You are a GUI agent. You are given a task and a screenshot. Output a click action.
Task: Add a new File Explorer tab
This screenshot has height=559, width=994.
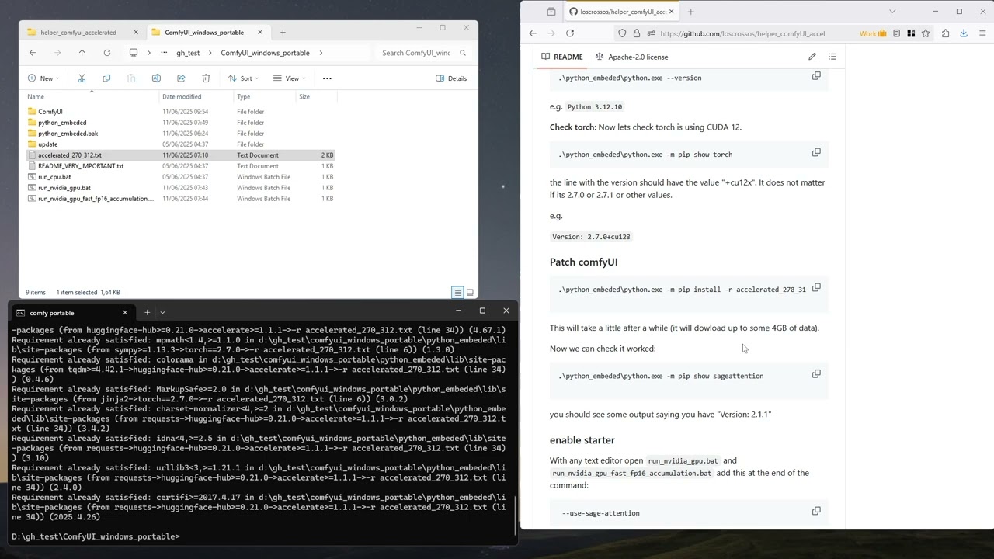(283, 33)
